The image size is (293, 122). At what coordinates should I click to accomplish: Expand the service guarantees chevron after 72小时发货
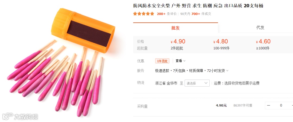pos(227,71)
